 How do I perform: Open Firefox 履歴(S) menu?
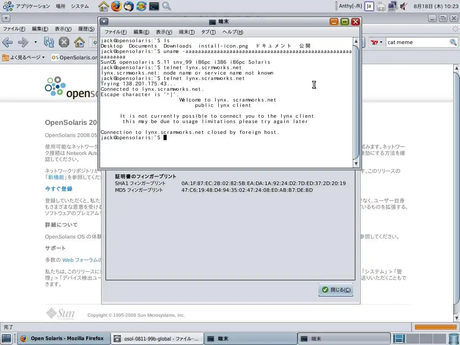tap(86, 29)
